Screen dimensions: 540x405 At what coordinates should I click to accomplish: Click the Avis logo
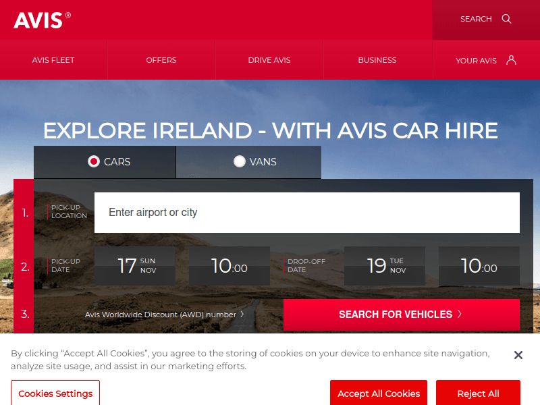(x=42, y=20)
